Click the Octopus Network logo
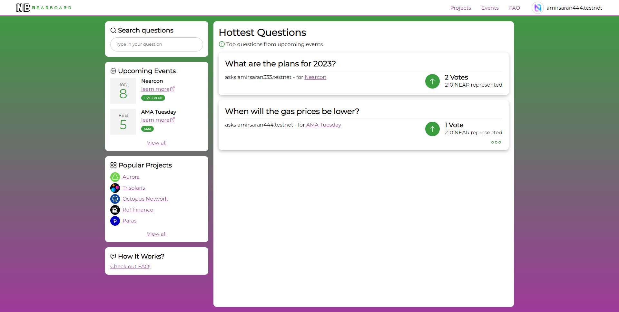This screenshot has height=312, width=619. 115,199
